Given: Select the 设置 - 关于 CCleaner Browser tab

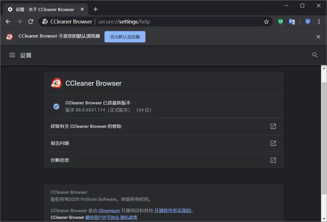Looking at the screenshot, I should [46, 9].
